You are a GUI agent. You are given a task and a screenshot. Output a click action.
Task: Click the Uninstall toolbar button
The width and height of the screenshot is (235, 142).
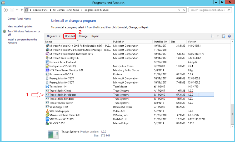pyautogui.click(x=70, y=36)
